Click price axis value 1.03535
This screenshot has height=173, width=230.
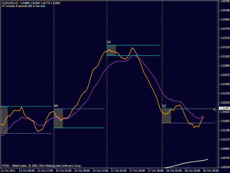click(225, 38)
